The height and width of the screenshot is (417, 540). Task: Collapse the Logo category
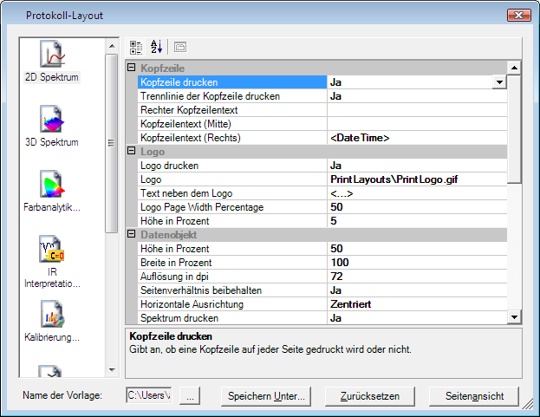coord(132,152)
